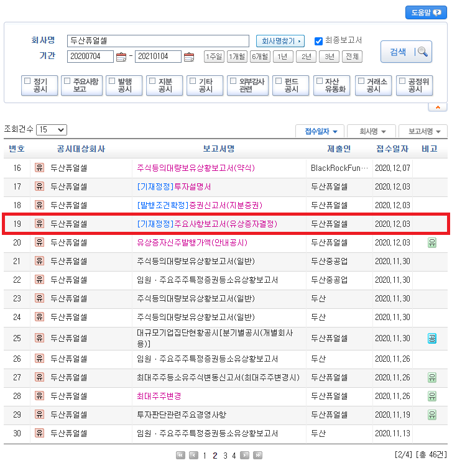Click the 유 market icon in row 19
The width and height of the screenshot is (452, 463).
tap(39, 224)
